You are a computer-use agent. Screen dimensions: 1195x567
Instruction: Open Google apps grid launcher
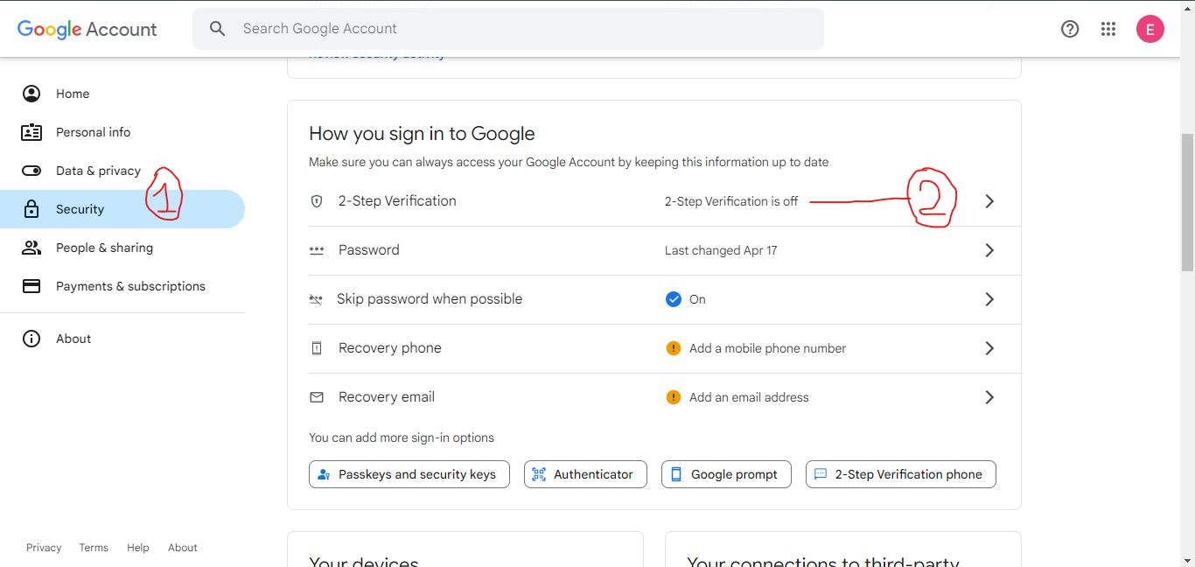1108,29
